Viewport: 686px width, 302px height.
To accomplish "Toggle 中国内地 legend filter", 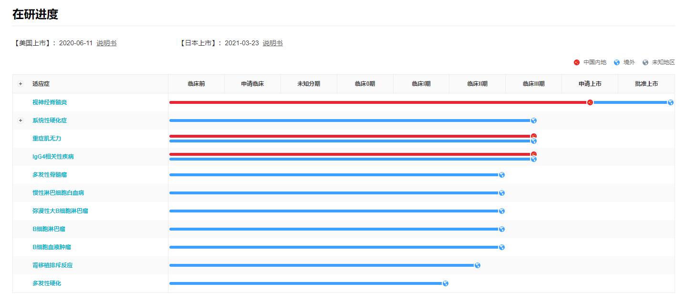I will click(590, 62).
